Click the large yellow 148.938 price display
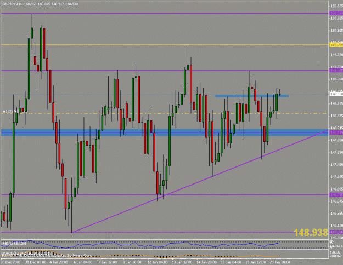 point(311,233)
